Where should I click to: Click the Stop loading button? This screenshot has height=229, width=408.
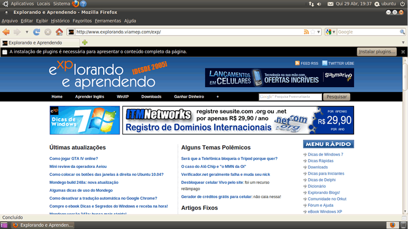[x=48, y=32]
